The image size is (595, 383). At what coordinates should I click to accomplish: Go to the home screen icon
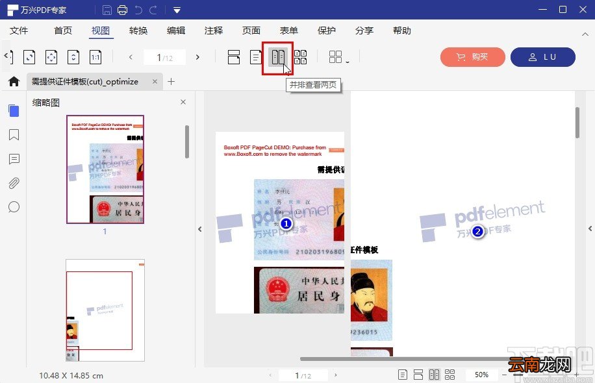click(14, 82)
